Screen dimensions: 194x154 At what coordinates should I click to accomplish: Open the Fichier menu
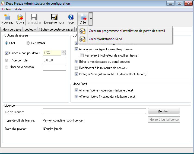click(x=7, y=9)
